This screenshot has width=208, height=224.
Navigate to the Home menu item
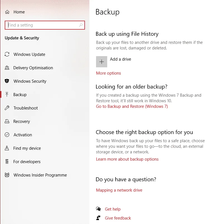[19, 12]
